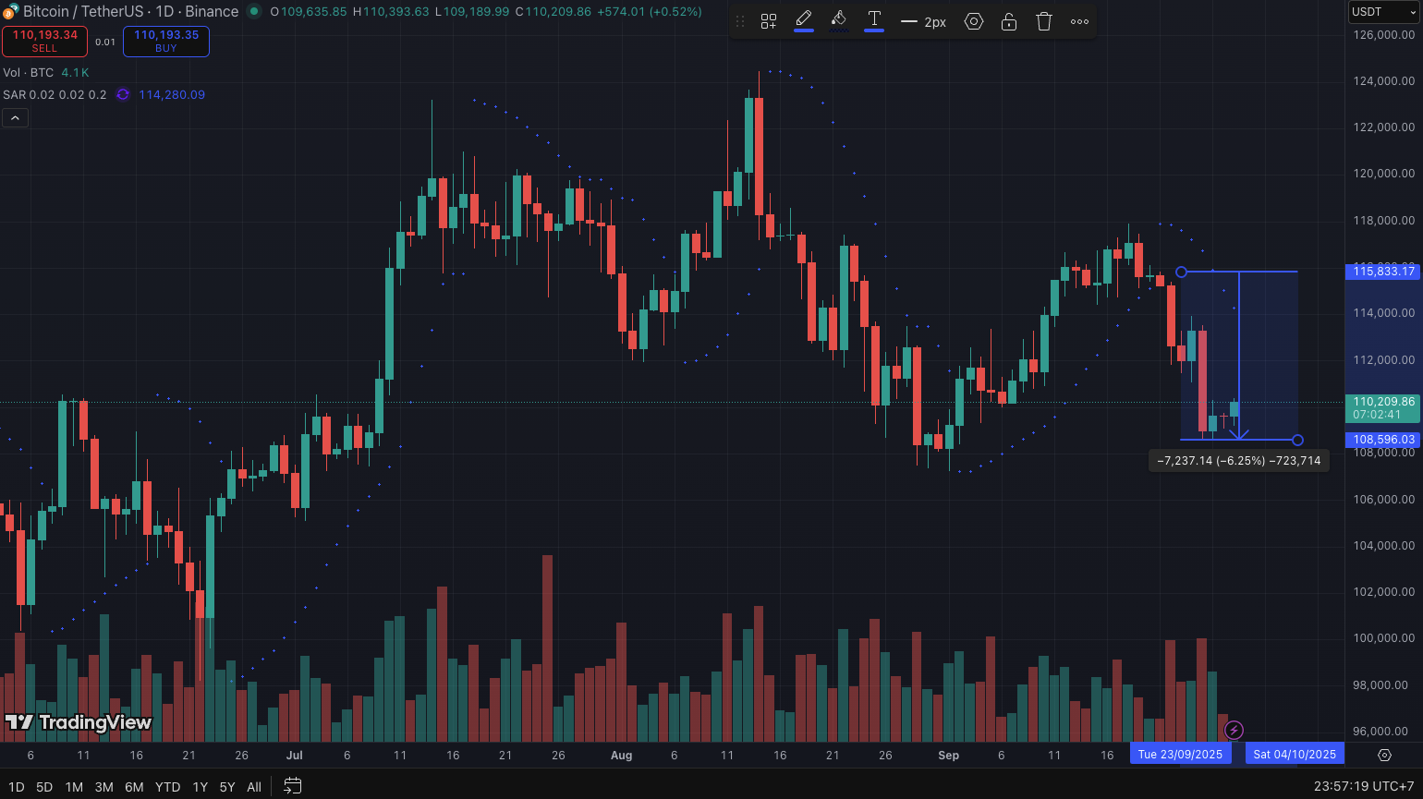1423x799 pixels.
Task: Collapse the indicator legend chevron
Action: (x=15, y=118)
